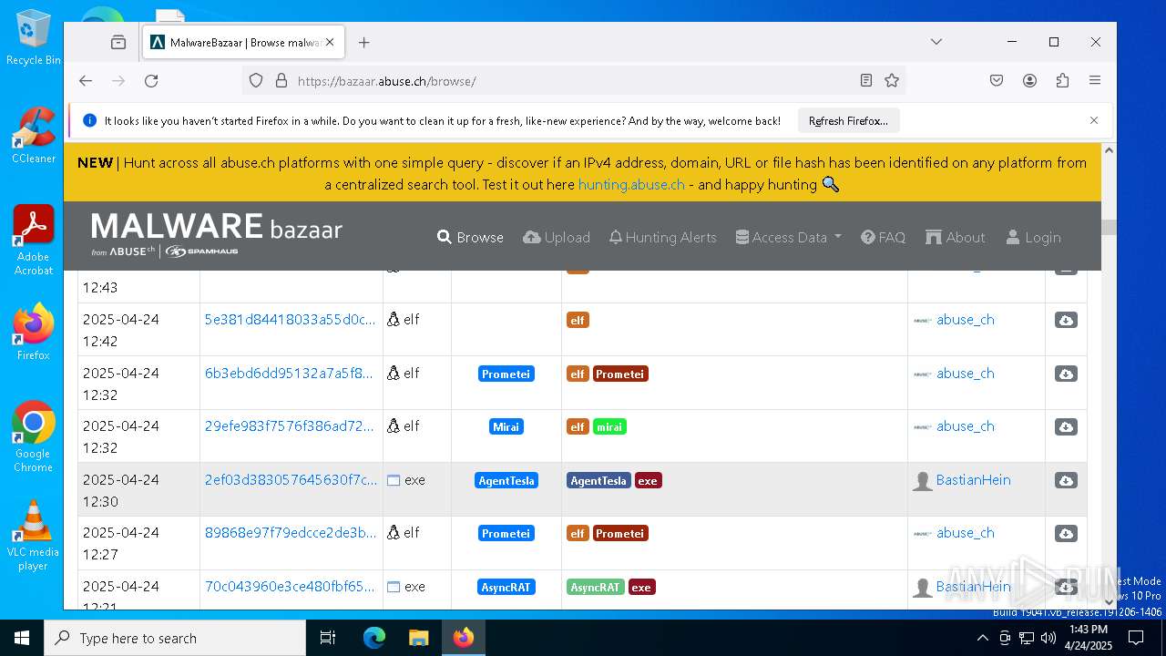
Task: Open hash 6b3ebd6dd95132a7a5f8 link
Action: (x=288, y=373)
